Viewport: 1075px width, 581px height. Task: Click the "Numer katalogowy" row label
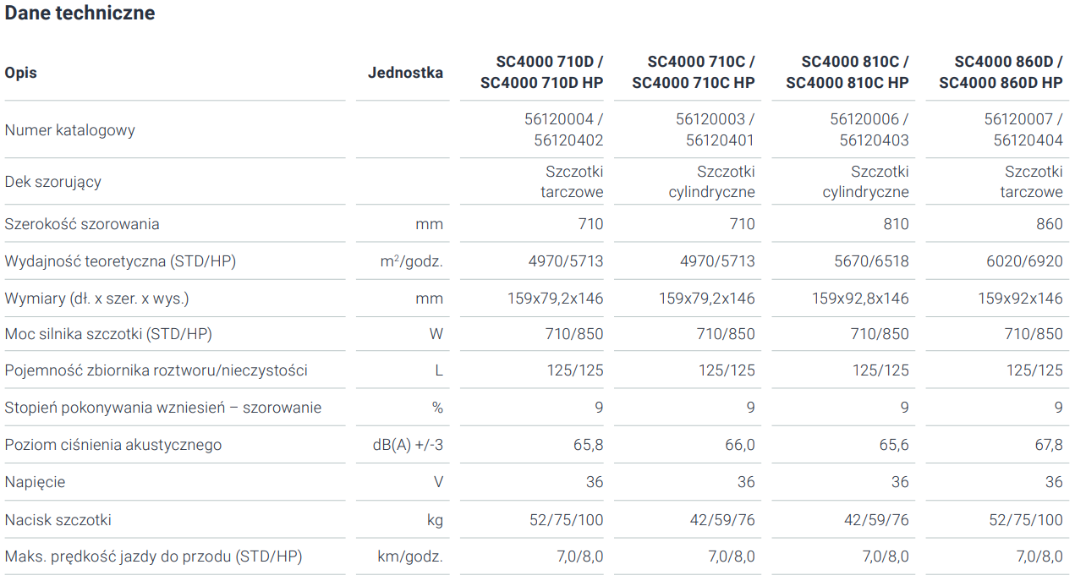click(70, 130)
